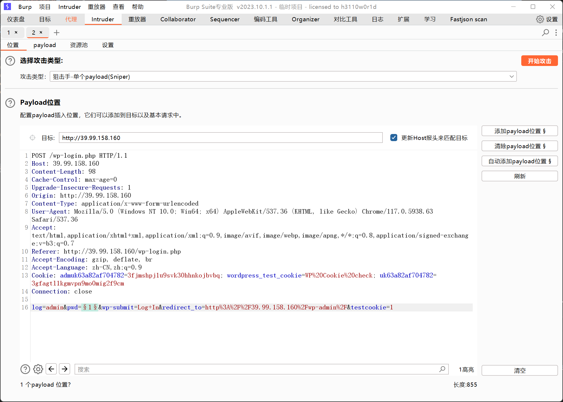This screenshot has height=402, width=563.
Task: Click 自动添加payload位置 § button
Action: click(520, 161)
